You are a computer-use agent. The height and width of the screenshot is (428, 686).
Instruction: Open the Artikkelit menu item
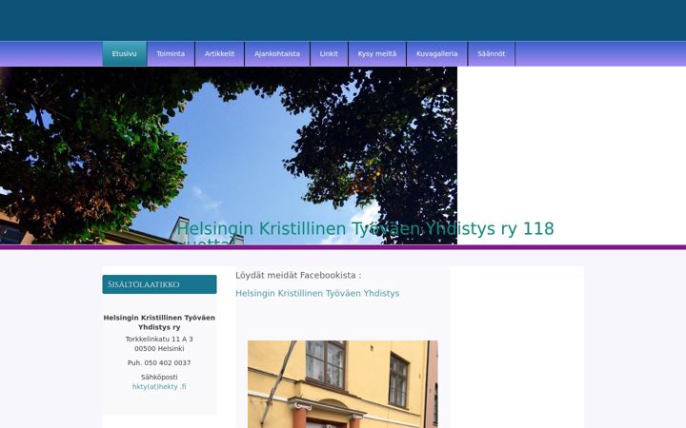click(x=220, y=53)
